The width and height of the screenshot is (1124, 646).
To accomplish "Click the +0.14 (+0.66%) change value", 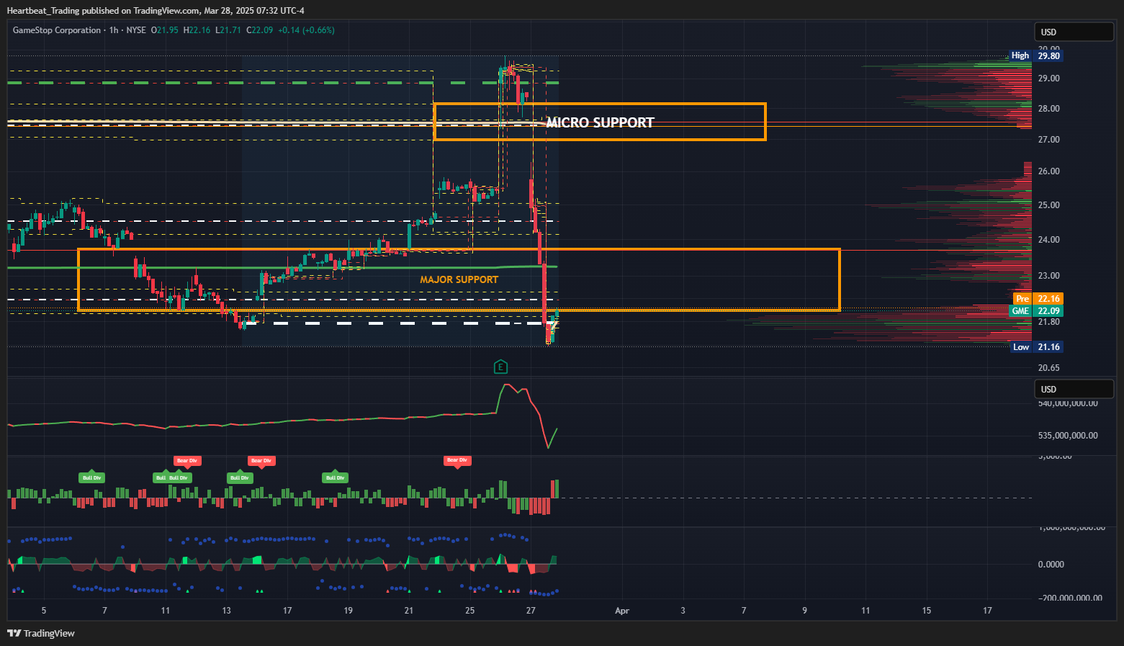I will 306,30.
